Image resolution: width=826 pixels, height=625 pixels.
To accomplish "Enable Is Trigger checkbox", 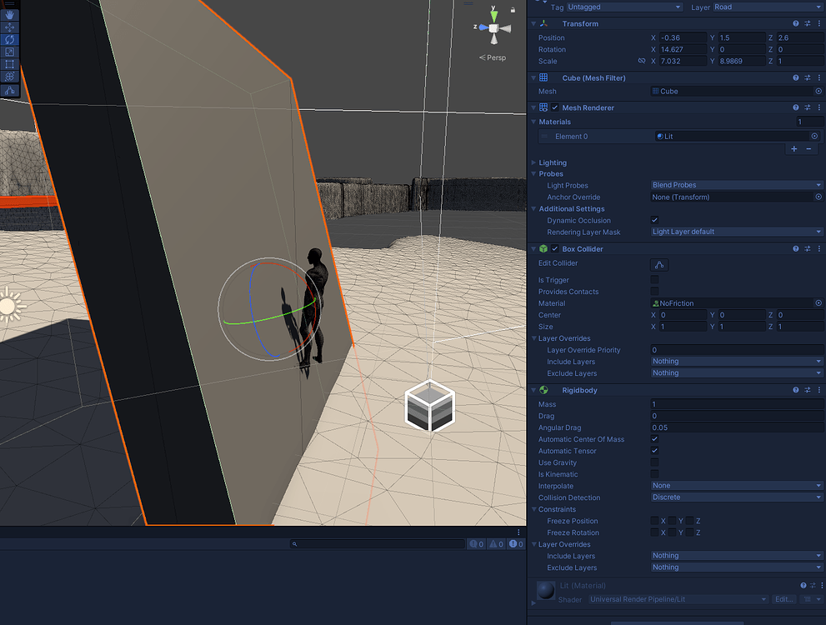I will (x=654, y=280).
